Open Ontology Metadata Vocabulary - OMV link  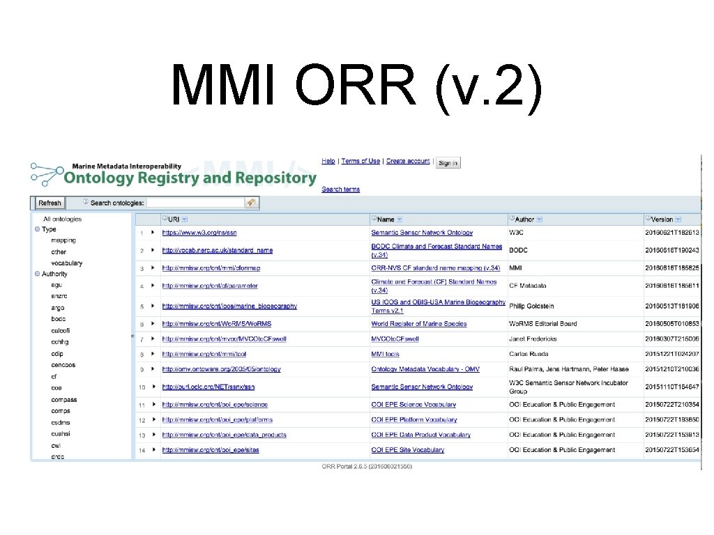click(x=425, y=369)
